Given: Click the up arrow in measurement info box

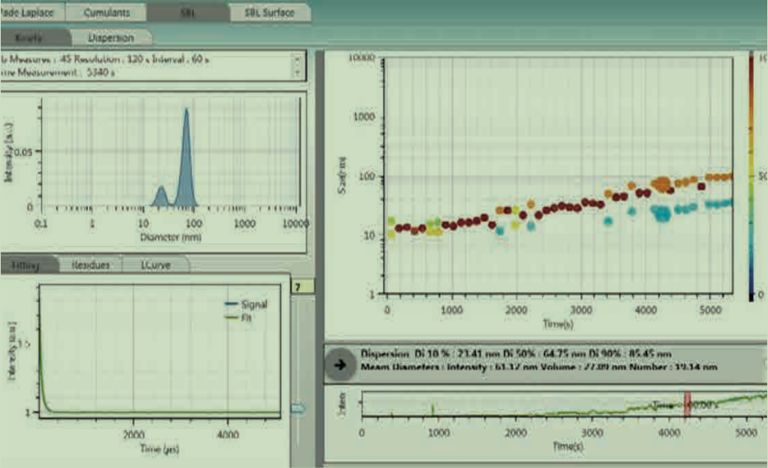Looking at the screenshot, I should point(298,59).
